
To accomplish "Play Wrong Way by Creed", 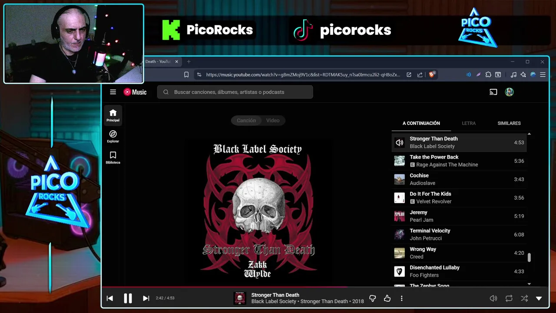I will [x=459, y=253].
